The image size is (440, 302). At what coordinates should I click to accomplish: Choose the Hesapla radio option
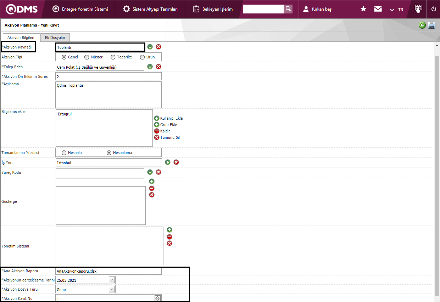click(64, 153)
